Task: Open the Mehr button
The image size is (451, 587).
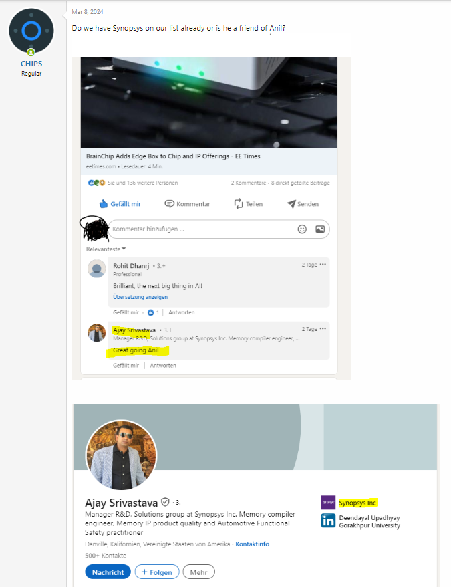Action: (x=198, y=572)
